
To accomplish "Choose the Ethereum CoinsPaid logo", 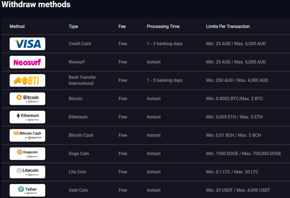I will (27, 117).
